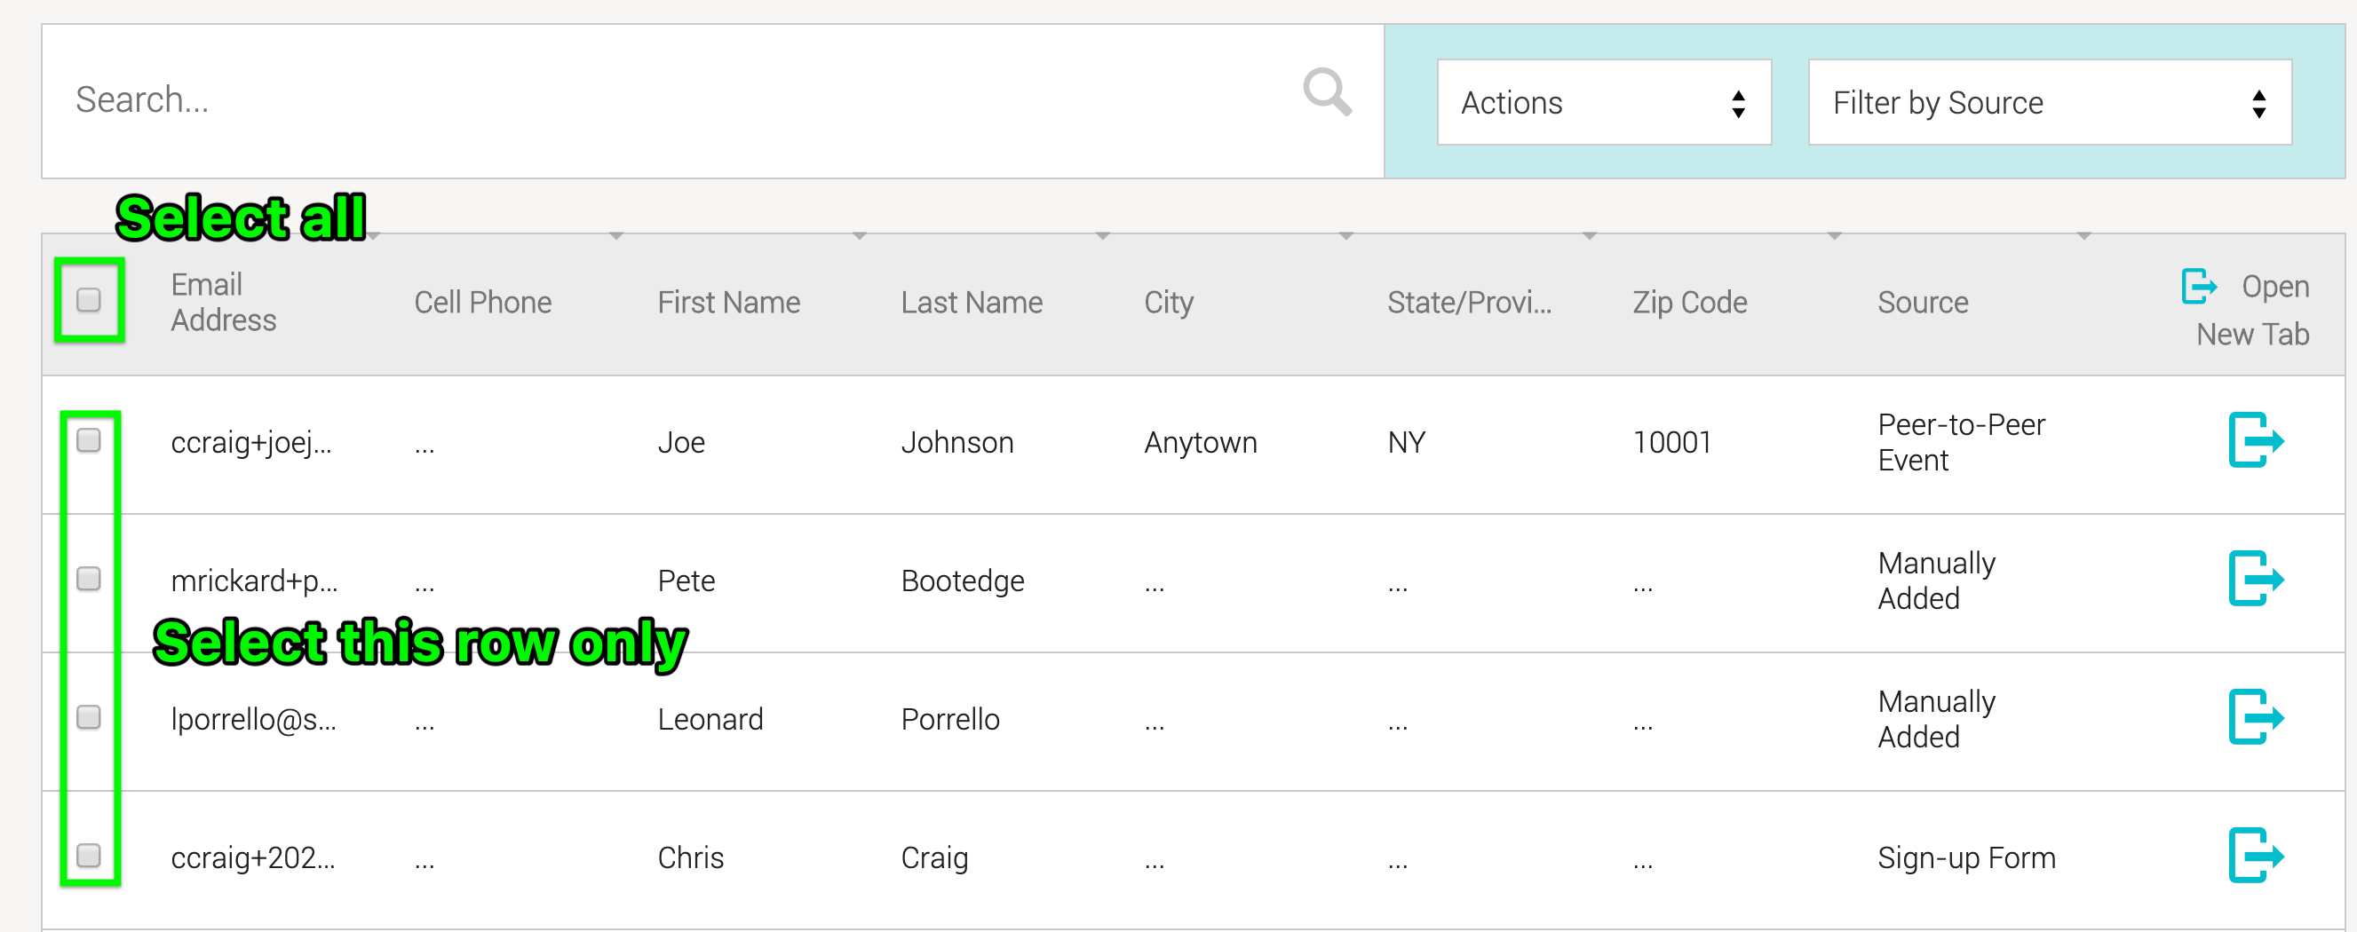Open the Actions dropdown
The height and width of the screenshot is (932, 2357).
[x=1603, y=102]
